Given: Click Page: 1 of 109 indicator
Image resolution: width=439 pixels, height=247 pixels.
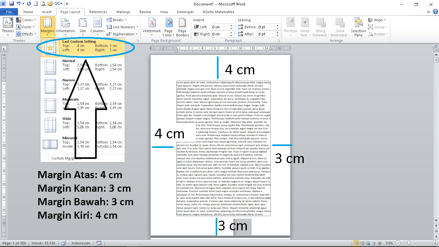Looking at the screenshot, I should [14, 243].
